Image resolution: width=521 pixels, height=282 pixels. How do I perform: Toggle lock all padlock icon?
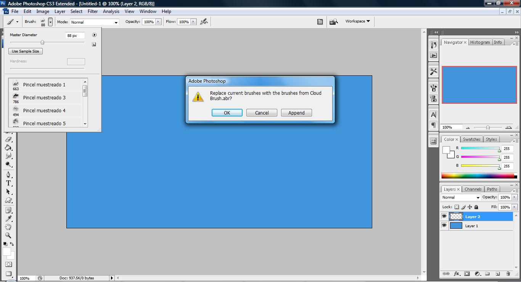tap(476, 207)
